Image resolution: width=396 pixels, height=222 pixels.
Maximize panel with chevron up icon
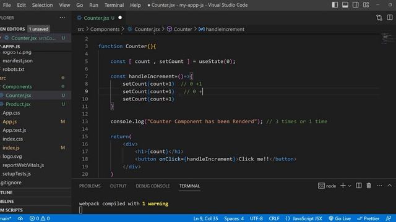tap(390, 186)
